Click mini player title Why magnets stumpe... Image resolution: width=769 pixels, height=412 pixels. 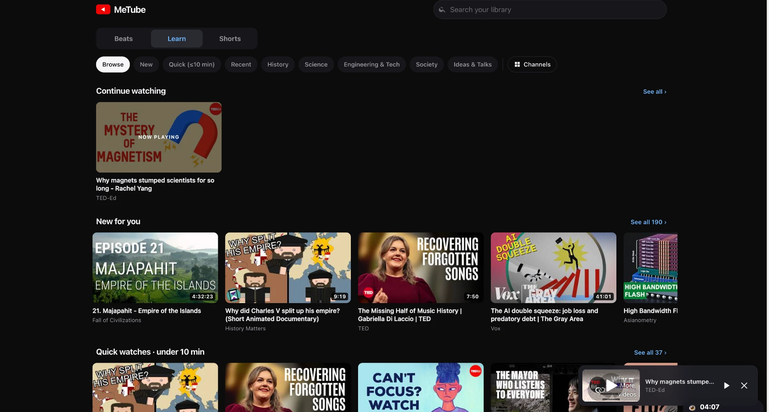point(679,382)
